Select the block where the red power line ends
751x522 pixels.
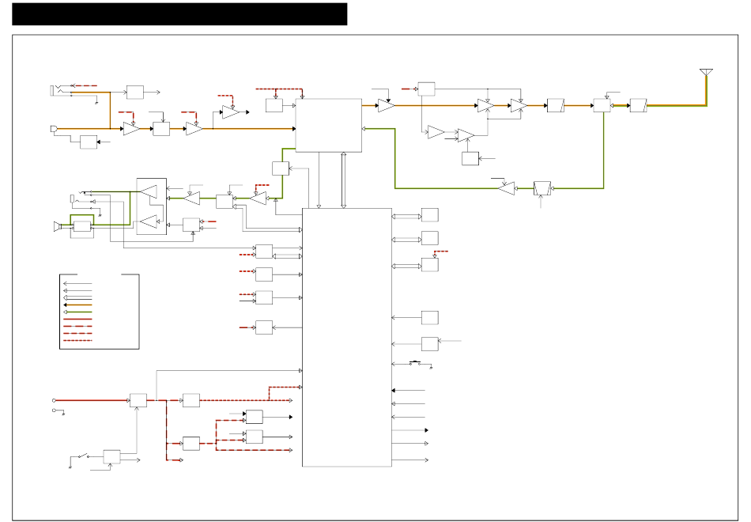pos(138,400)
